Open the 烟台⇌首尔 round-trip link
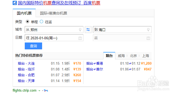 click(x=95, y=69)
